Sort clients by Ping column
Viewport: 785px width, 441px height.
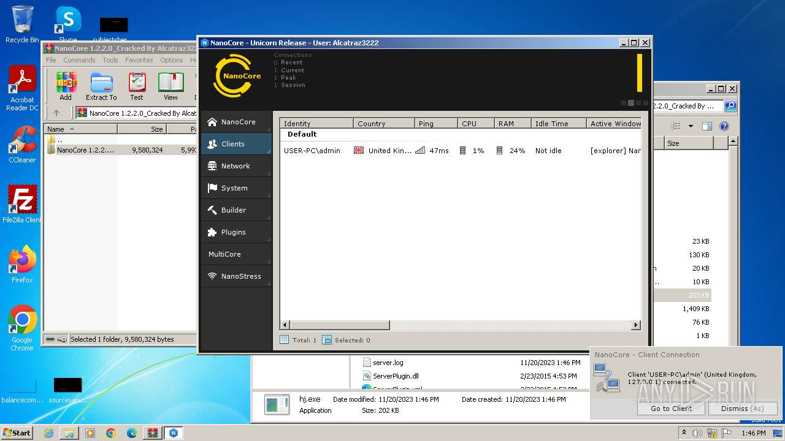click(436, 123)
